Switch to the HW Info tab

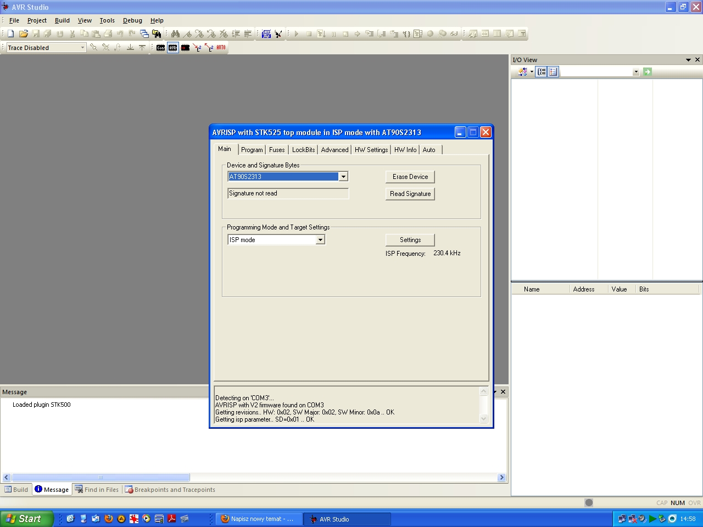pos(405,150)
